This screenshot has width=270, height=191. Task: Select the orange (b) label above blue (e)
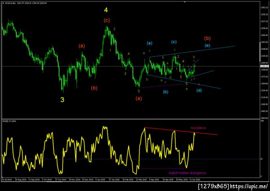207,38
